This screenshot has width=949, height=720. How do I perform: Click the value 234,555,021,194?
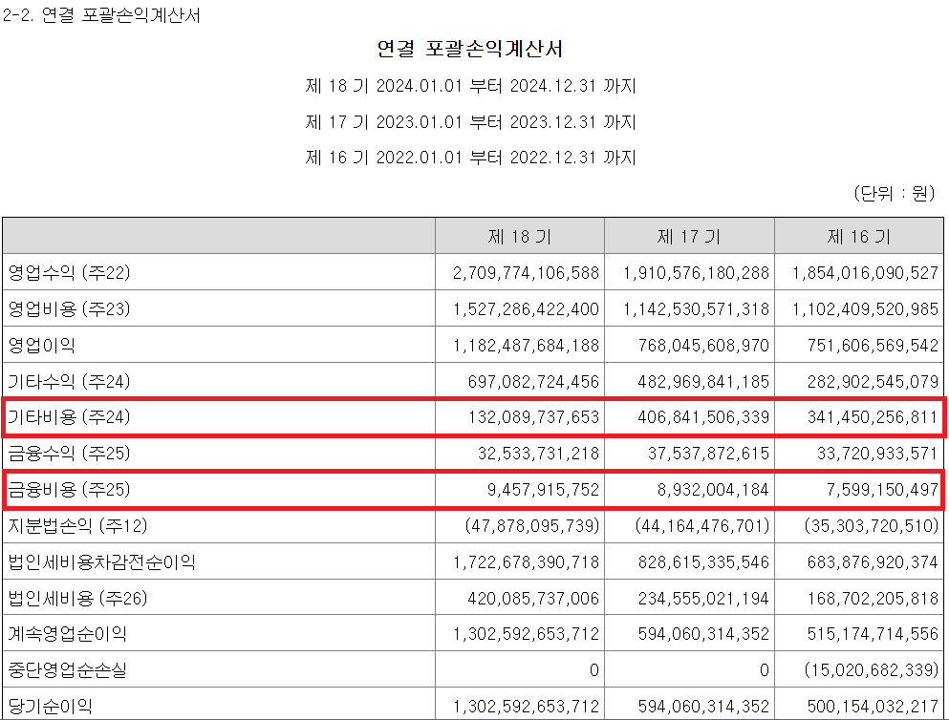click(703, 599)
